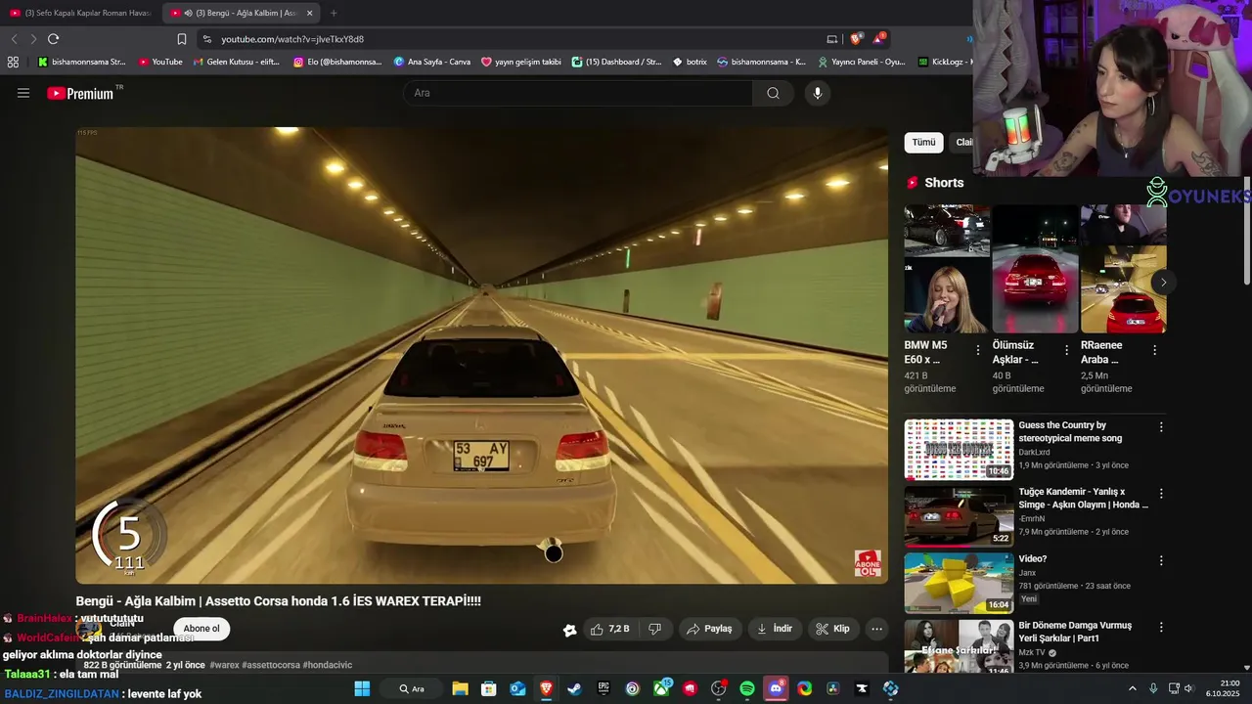Open bishamonnsama Str... Kick bookmark
Screen dimensions: 1252x704
click(x=81, y=62)
